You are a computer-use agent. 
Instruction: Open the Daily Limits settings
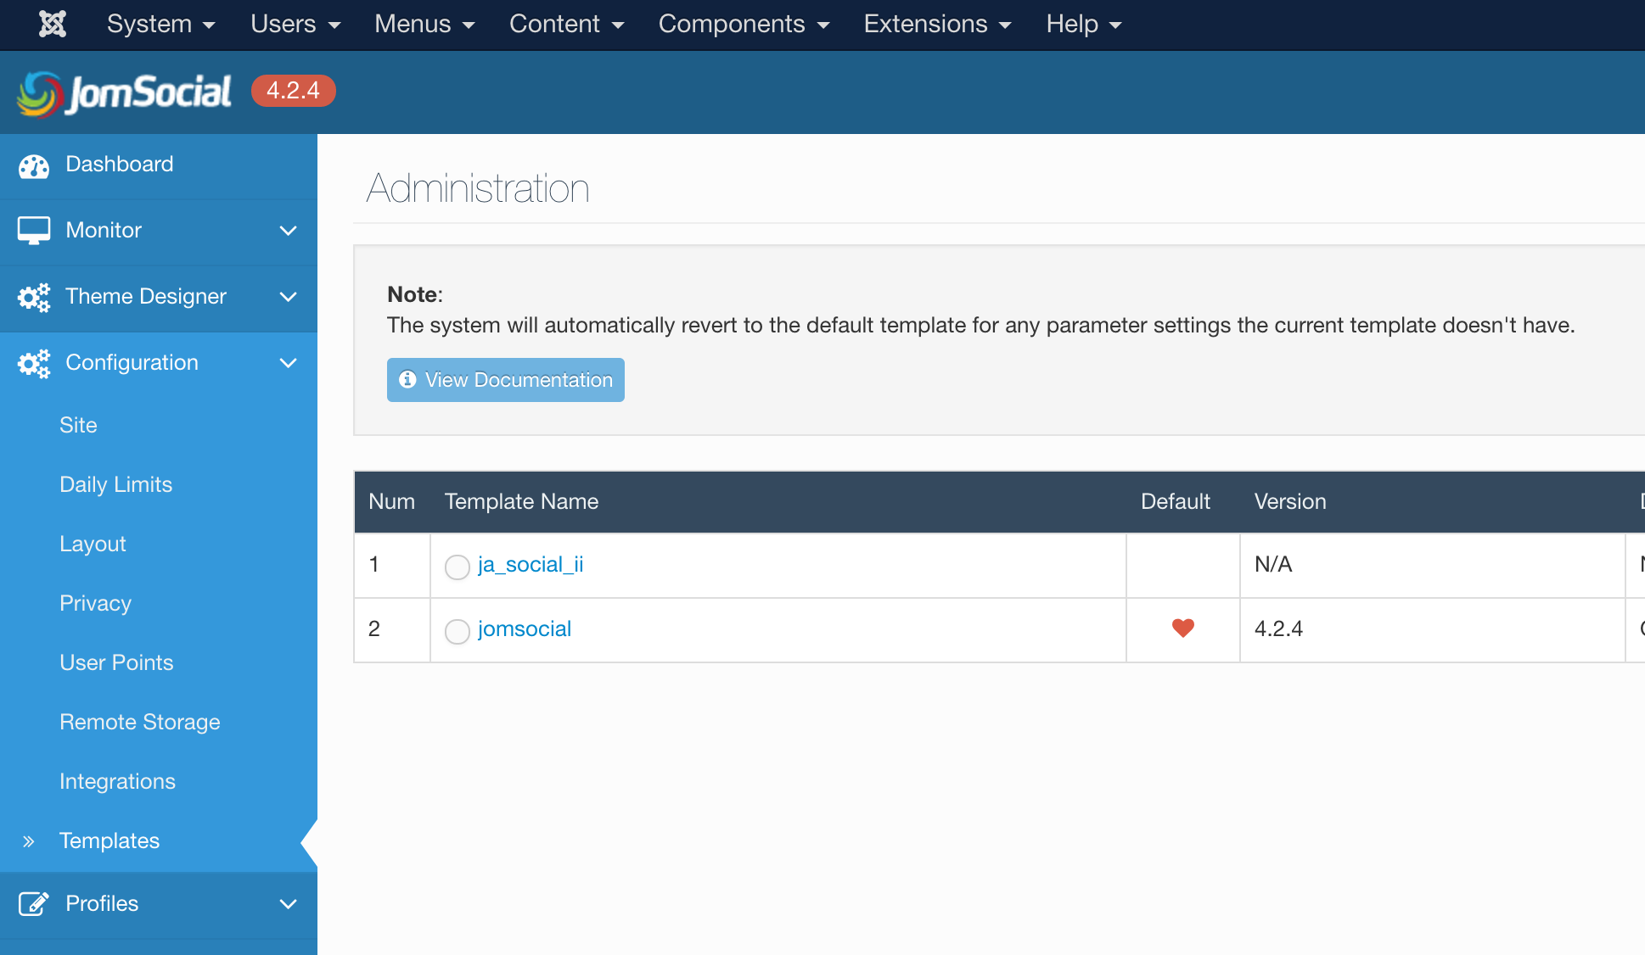115,484
